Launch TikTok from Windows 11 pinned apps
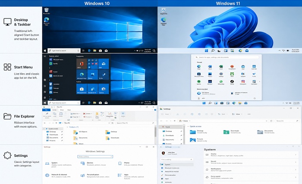Image resolution: width=302 pixels, height=184 pixels. tap(232, 82)
